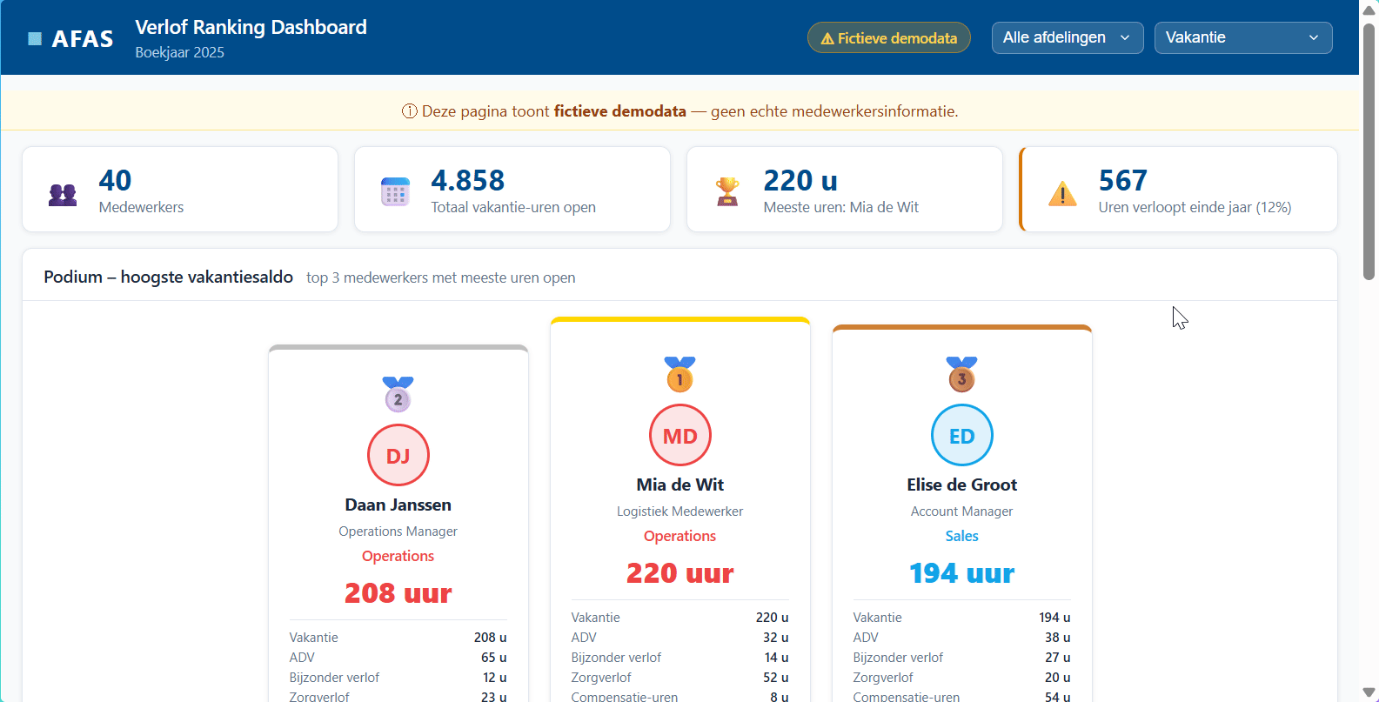Click Operations department under Mia de Wit
This screenshot has width=1379, height=702.
(x=680, y=536)
